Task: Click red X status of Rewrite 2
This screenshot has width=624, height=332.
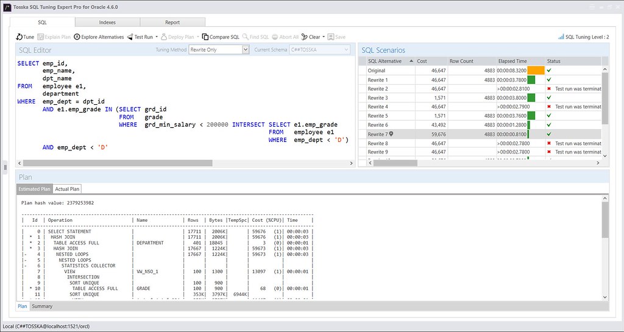Action: (x=549, y=89)
